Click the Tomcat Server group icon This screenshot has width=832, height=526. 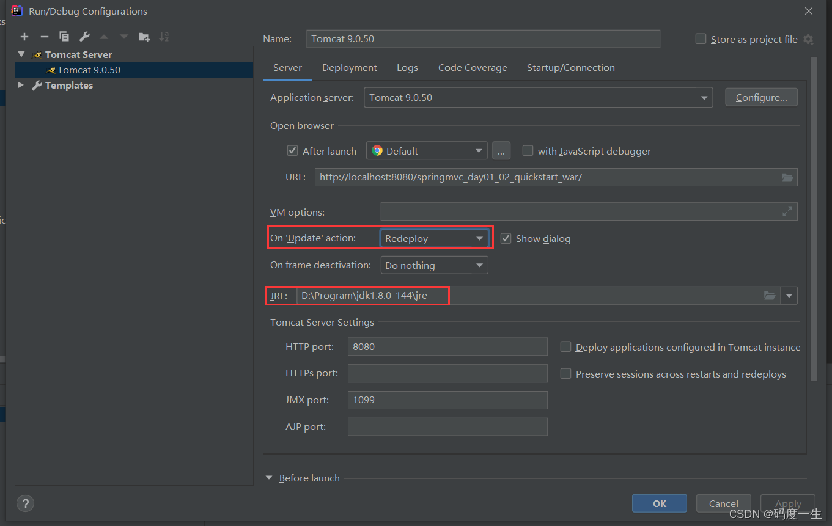pos(37,55)
